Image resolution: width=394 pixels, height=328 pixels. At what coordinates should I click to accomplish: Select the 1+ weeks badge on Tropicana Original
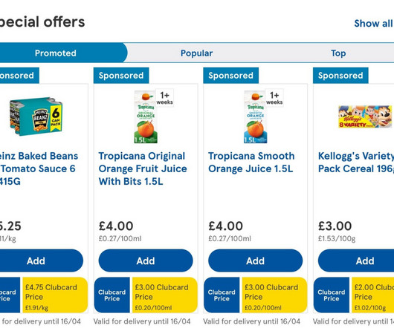pyautogui.click(x=164, y=98)
